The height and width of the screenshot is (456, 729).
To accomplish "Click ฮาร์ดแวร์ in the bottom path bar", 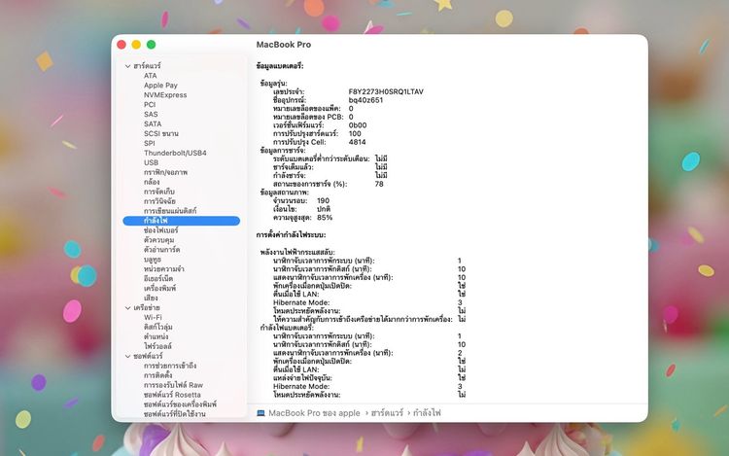I will (x=387, y=413).
